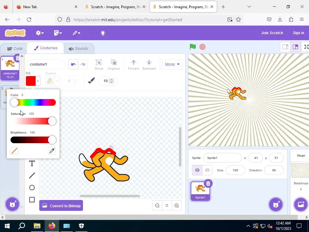309x232 pixels.
Task: Click the brush tool icon
Action: click(x=91, y=80)
